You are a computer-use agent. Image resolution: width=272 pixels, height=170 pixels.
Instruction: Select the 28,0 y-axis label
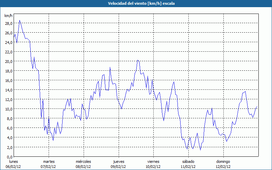(8, 23)
